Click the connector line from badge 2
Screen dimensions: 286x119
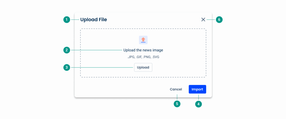(x=95, y=50)
